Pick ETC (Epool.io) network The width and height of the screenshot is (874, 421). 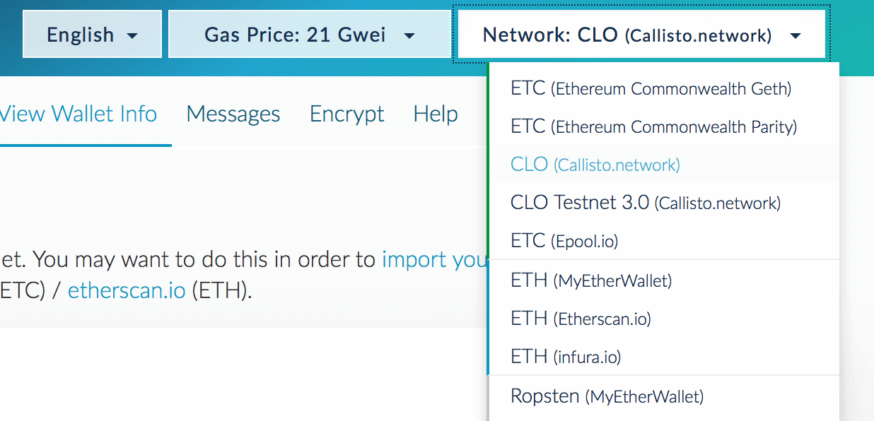(x=564, y=242)
